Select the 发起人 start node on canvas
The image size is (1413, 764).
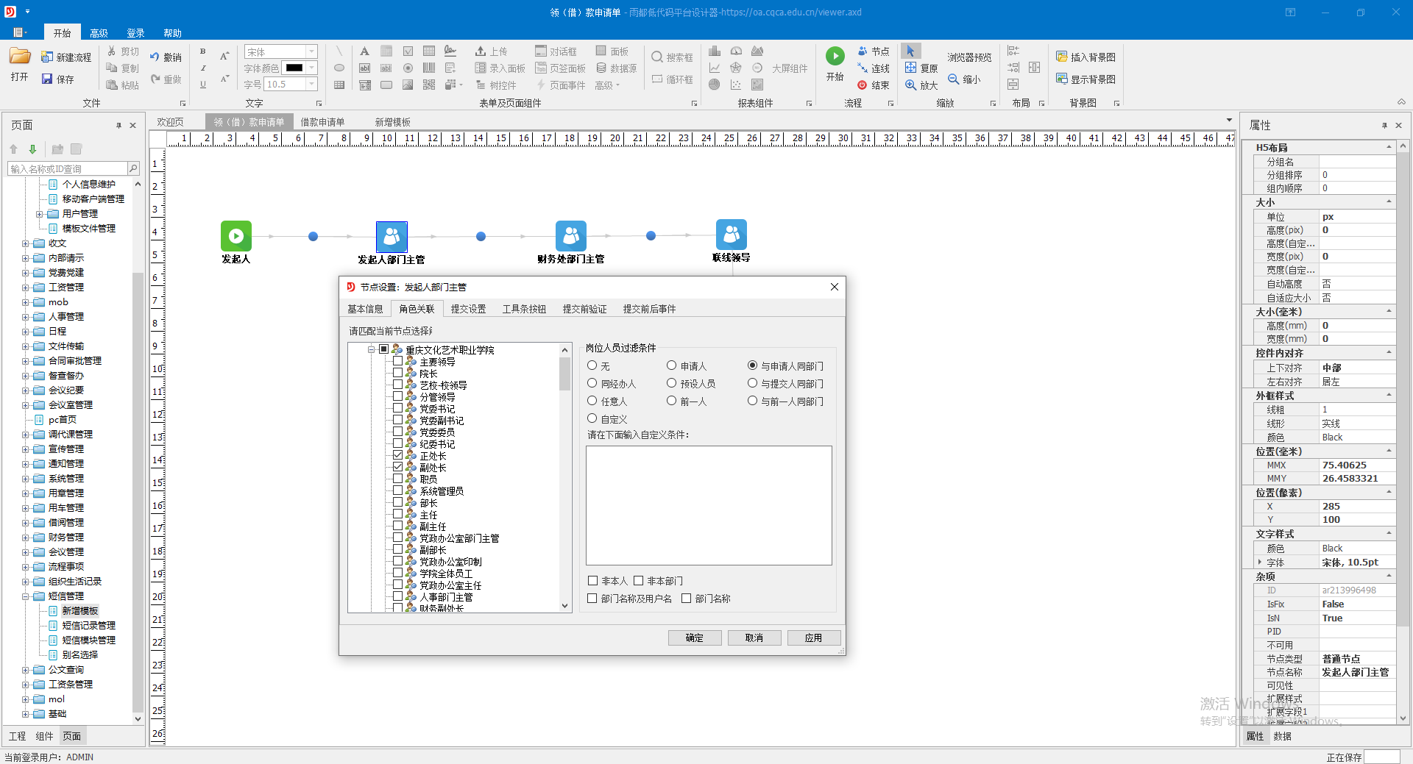click(236, 236)
